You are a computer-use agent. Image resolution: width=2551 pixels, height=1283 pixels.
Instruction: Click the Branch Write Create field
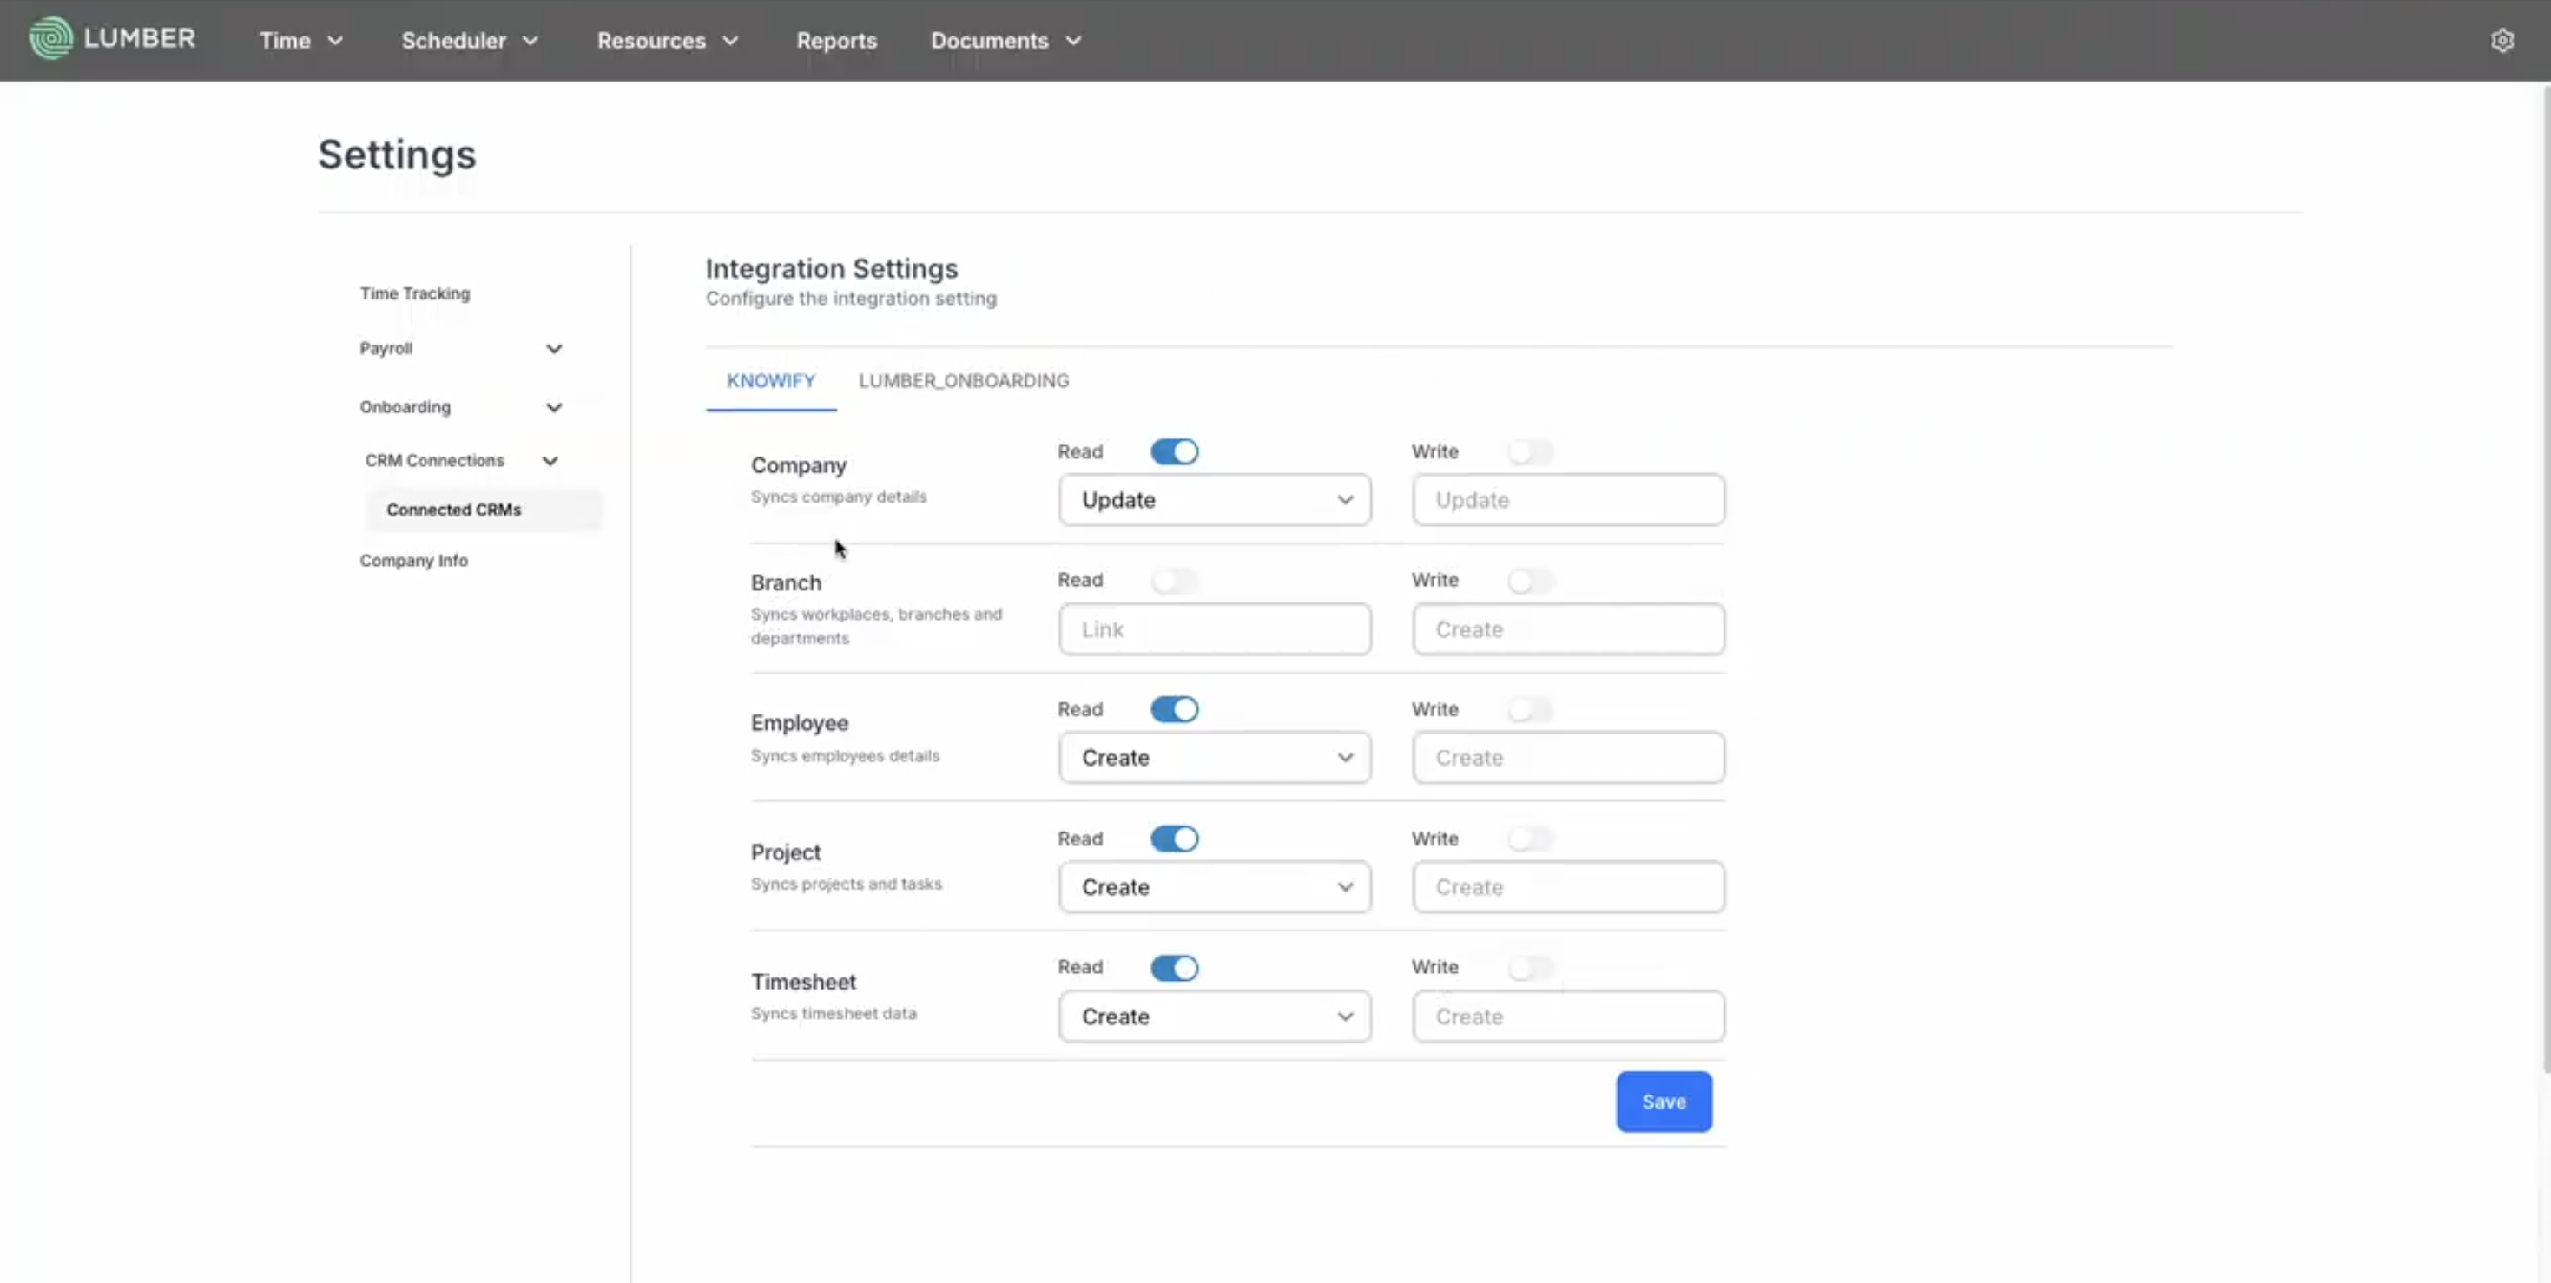click(x=1567, y=629)
